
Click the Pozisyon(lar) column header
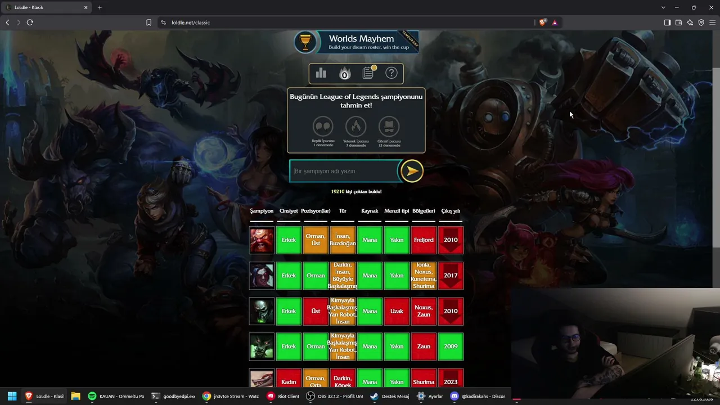(x=316, y=211)
